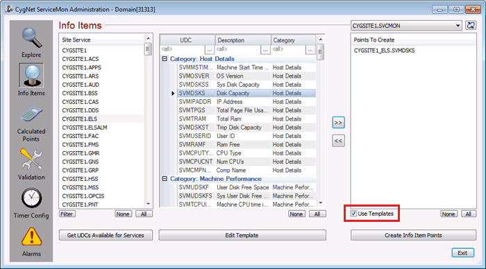Viewport: 486px width, 269px height.
Task: Click the Filter button under Site Service
Action: (x=67, y=214)
